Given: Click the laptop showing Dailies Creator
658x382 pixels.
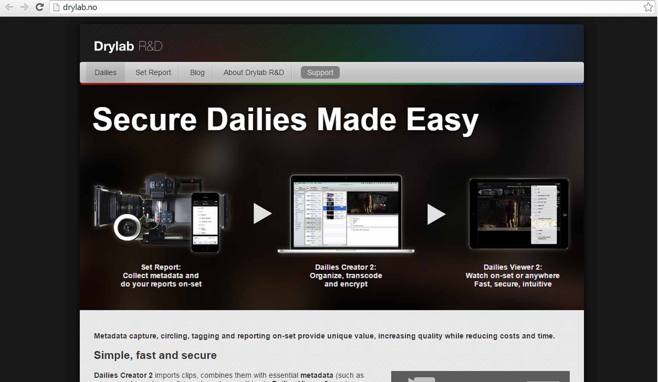Looking at the screenshot, I should pyautogui.click(x=346, y=214).
